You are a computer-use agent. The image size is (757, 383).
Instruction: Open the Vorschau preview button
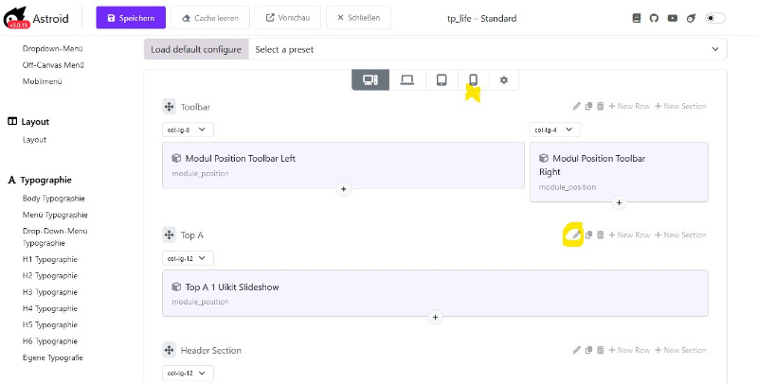pos(288,18)
